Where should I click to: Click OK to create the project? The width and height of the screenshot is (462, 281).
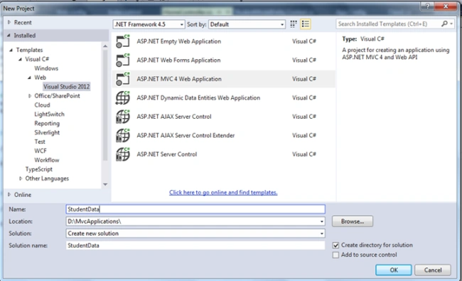394,270
